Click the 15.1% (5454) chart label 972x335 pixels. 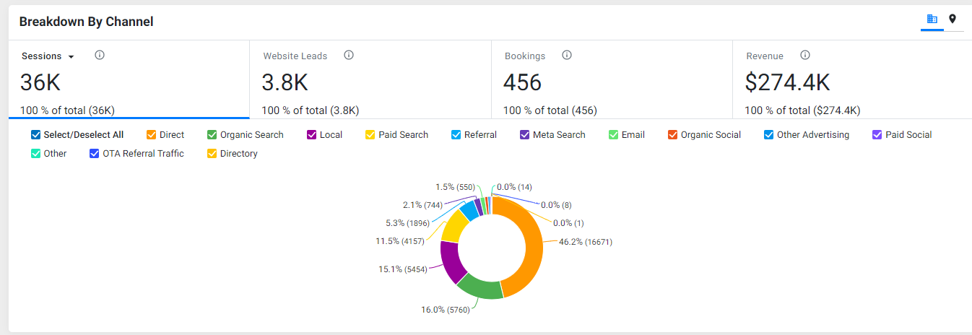pos(403,269)
